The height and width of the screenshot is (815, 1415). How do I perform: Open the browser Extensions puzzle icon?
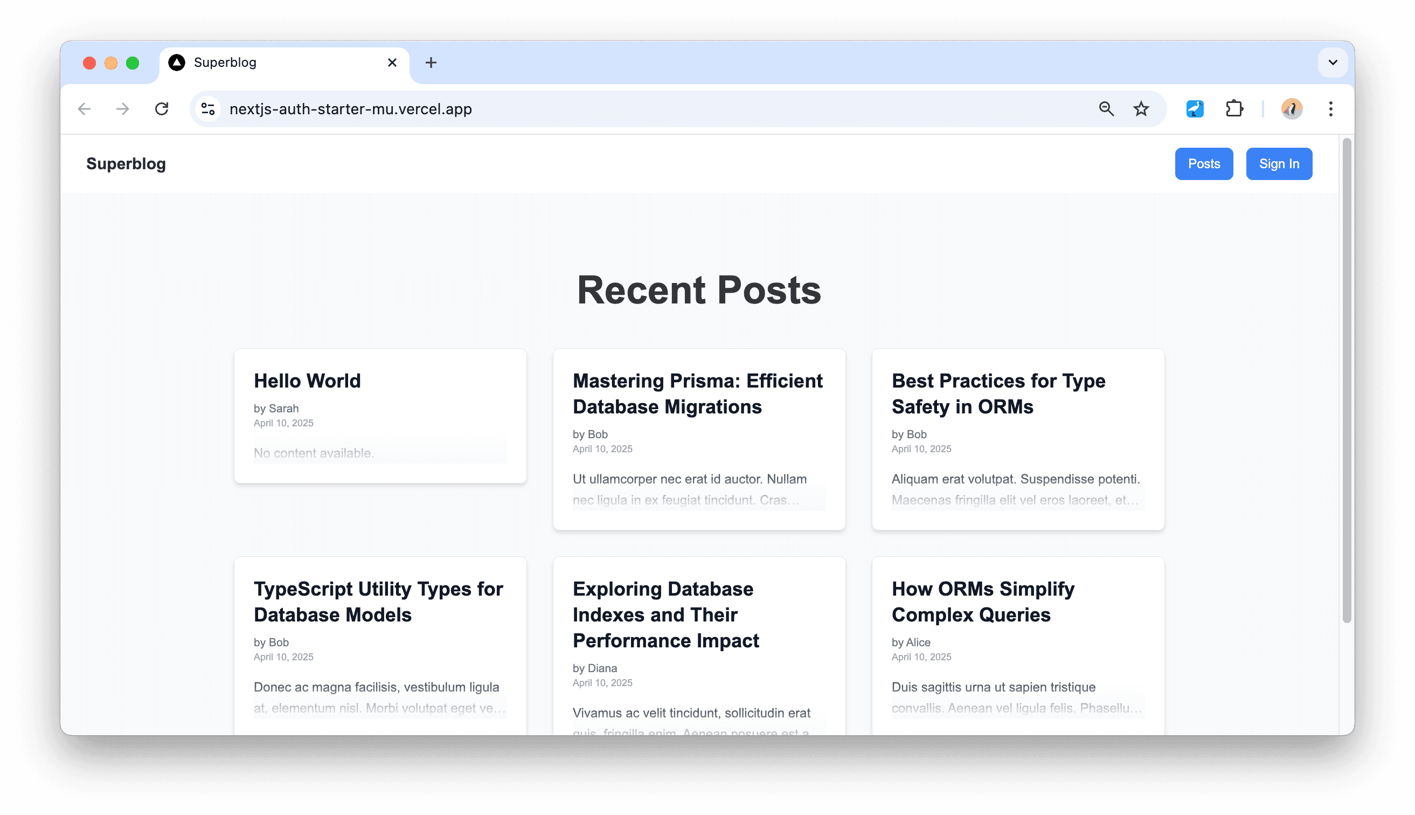1235,108
